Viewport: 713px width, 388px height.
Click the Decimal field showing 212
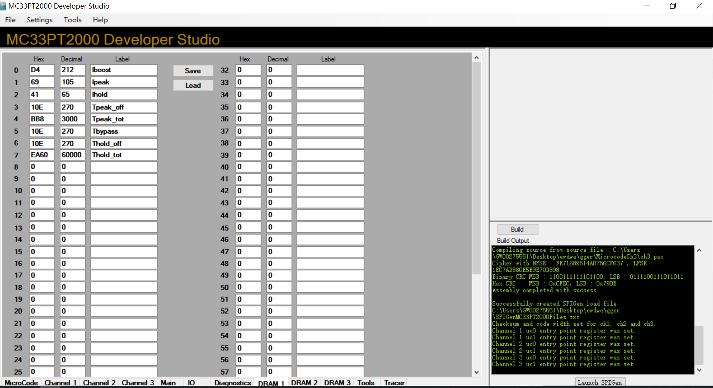pos(73,70)
